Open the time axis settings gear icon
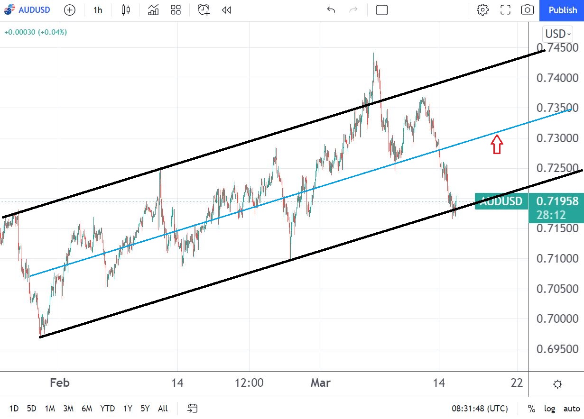This screenshot has width=584, height=419. click(x=558, y=384)
